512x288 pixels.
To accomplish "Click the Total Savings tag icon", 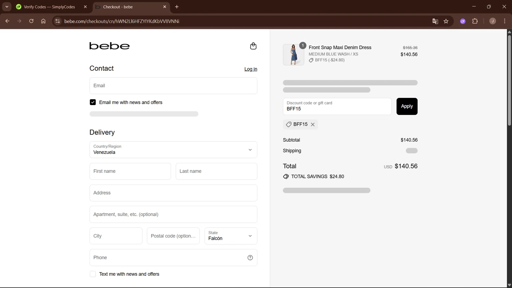I will (x=286, y=177).
